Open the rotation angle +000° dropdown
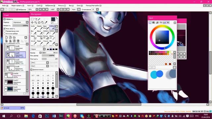212x119 pixels. tap(58, 10)
